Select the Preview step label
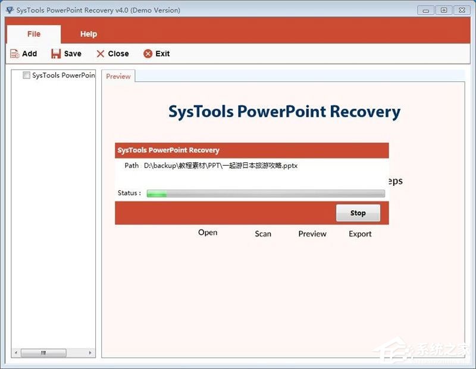The image size is (476, 369). click(x=312, y=234)
